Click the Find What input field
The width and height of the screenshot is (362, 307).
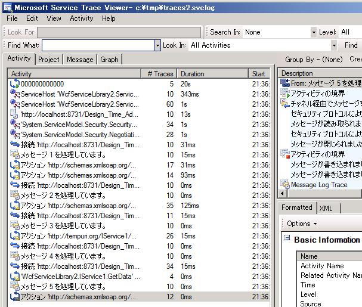[98, 45]
